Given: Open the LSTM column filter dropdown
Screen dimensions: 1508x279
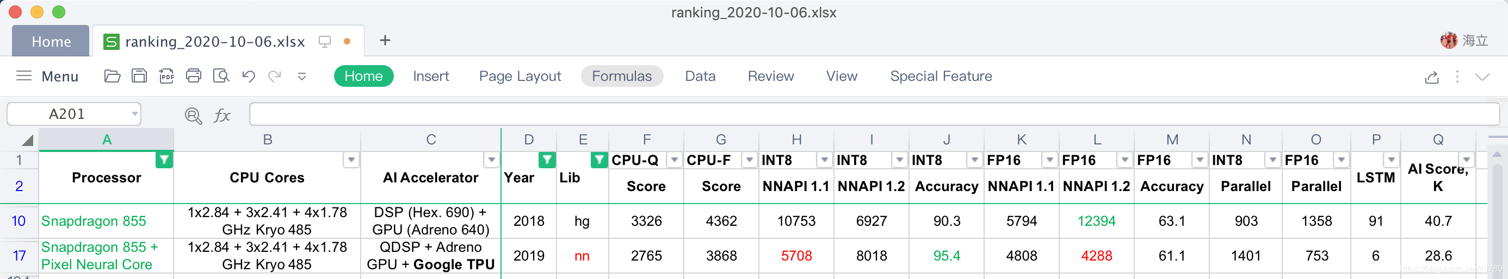Looking at the screenshot, I should (x=1392, y=160).
